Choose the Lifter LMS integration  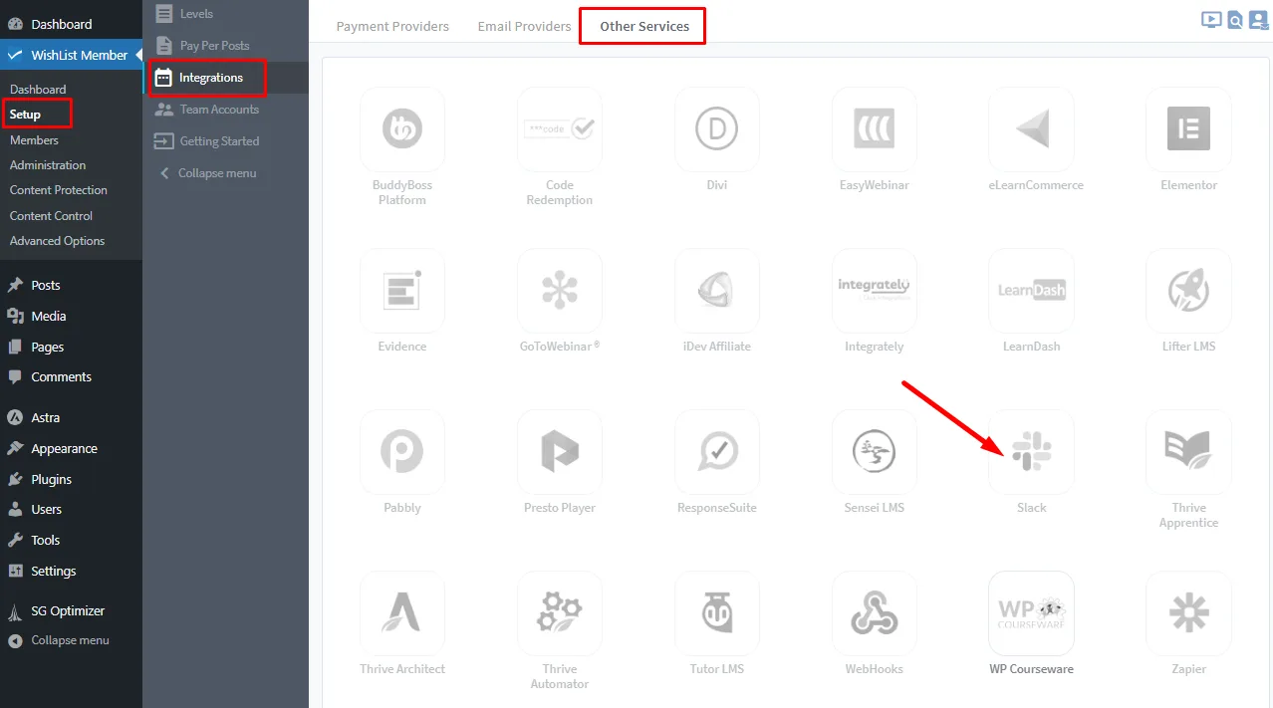1189,291
